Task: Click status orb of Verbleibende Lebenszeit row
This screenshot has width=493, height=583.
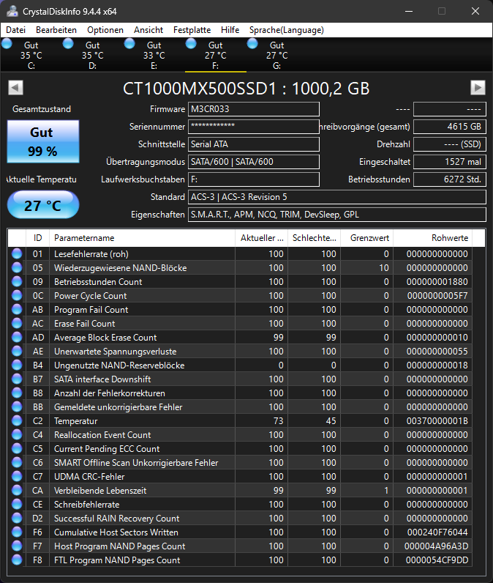Action: (x=17, y=491)
